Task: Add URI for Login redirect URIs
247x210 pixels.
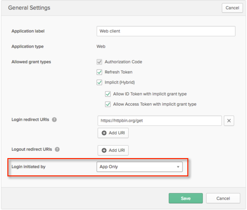Action: tap(113, 133)
